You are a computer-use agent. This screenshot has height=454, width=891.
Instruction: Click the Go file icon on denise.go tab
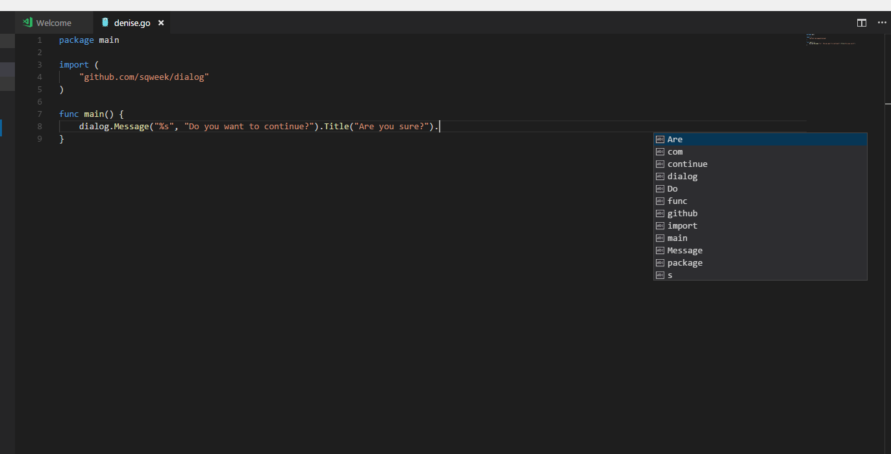tap(105, 23)
